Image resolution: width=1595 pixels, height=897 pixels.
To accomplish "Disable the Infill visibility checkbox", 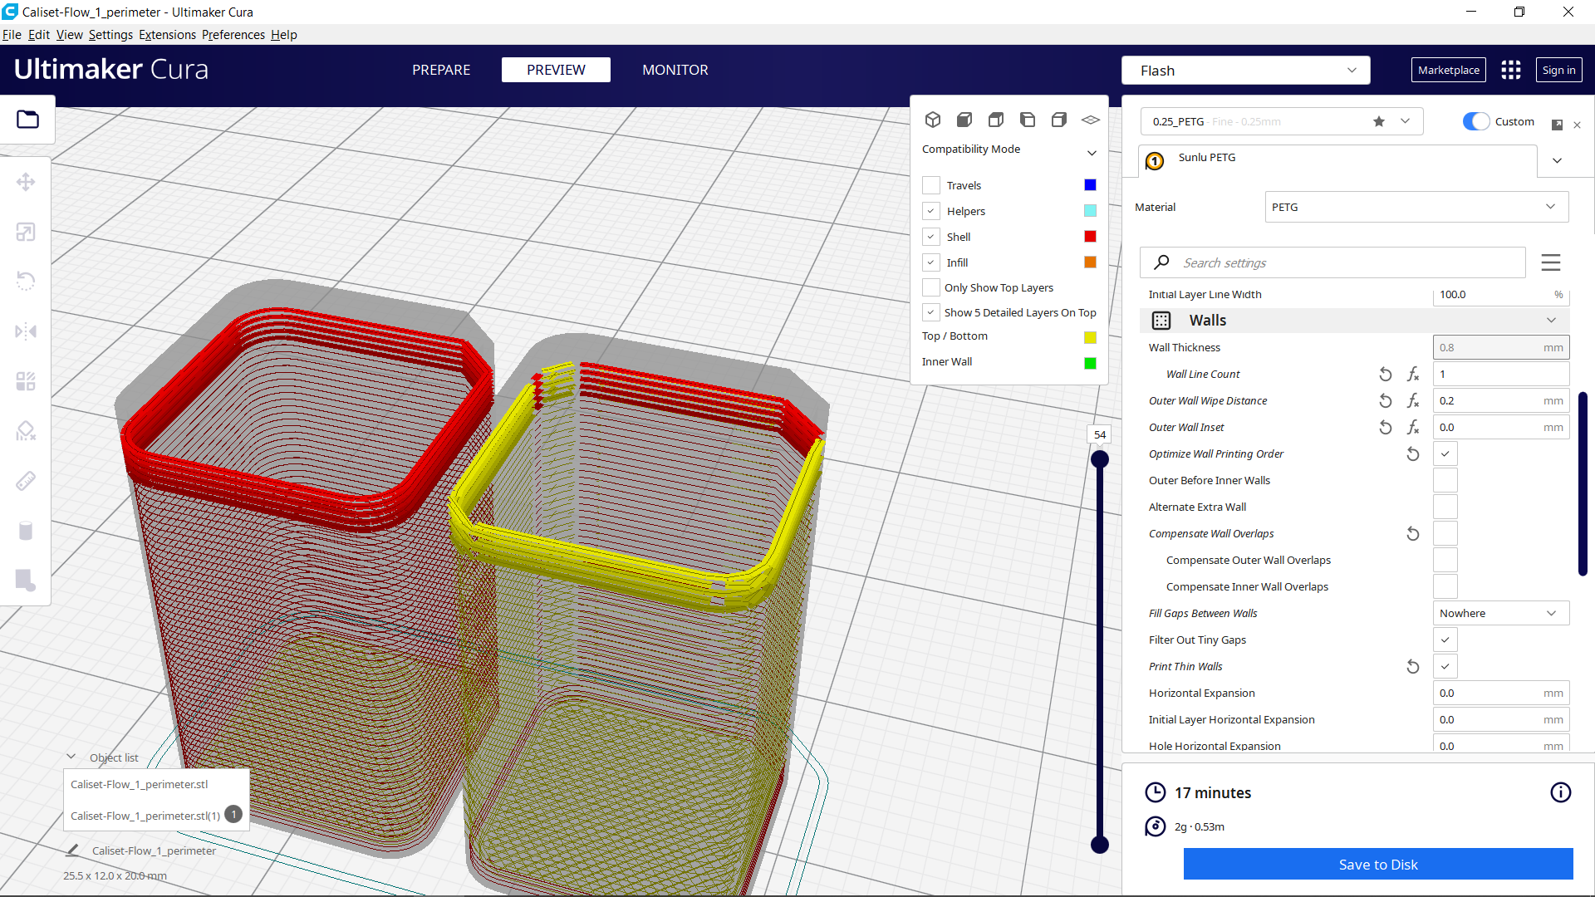I will (x=931, y=262).
